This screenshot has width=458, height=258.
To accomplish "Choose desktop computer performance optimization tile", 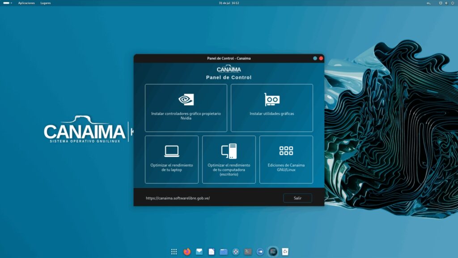I will 229,159.
